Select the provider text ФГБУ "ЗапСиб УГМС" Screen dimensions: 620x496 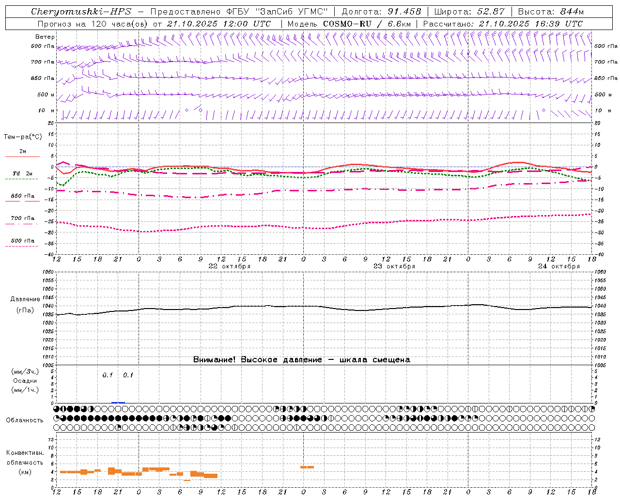click(278, 12)
